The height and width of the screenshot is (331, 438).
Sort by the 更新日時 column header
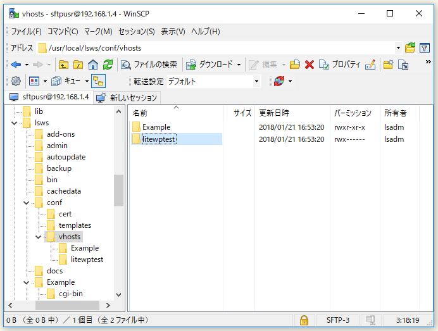[x=292, y=113]
